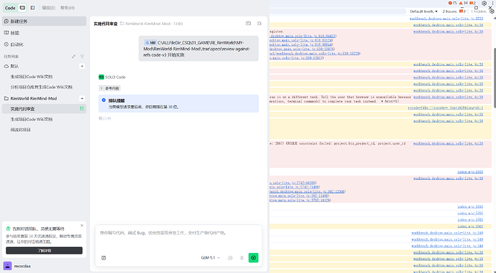Viewport: 496px width, 273px height.
Task: Click the md file attachment chip in message
Action: (150, 42)
